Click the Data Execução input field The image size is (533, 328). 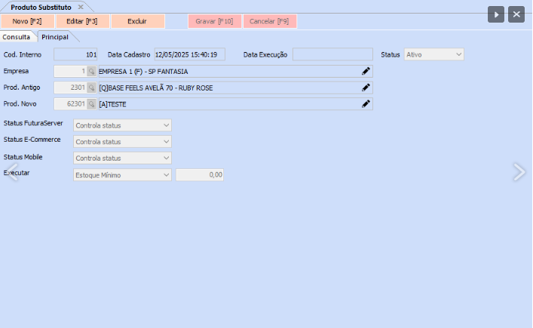pyautogui.click(x=332, y=54)
